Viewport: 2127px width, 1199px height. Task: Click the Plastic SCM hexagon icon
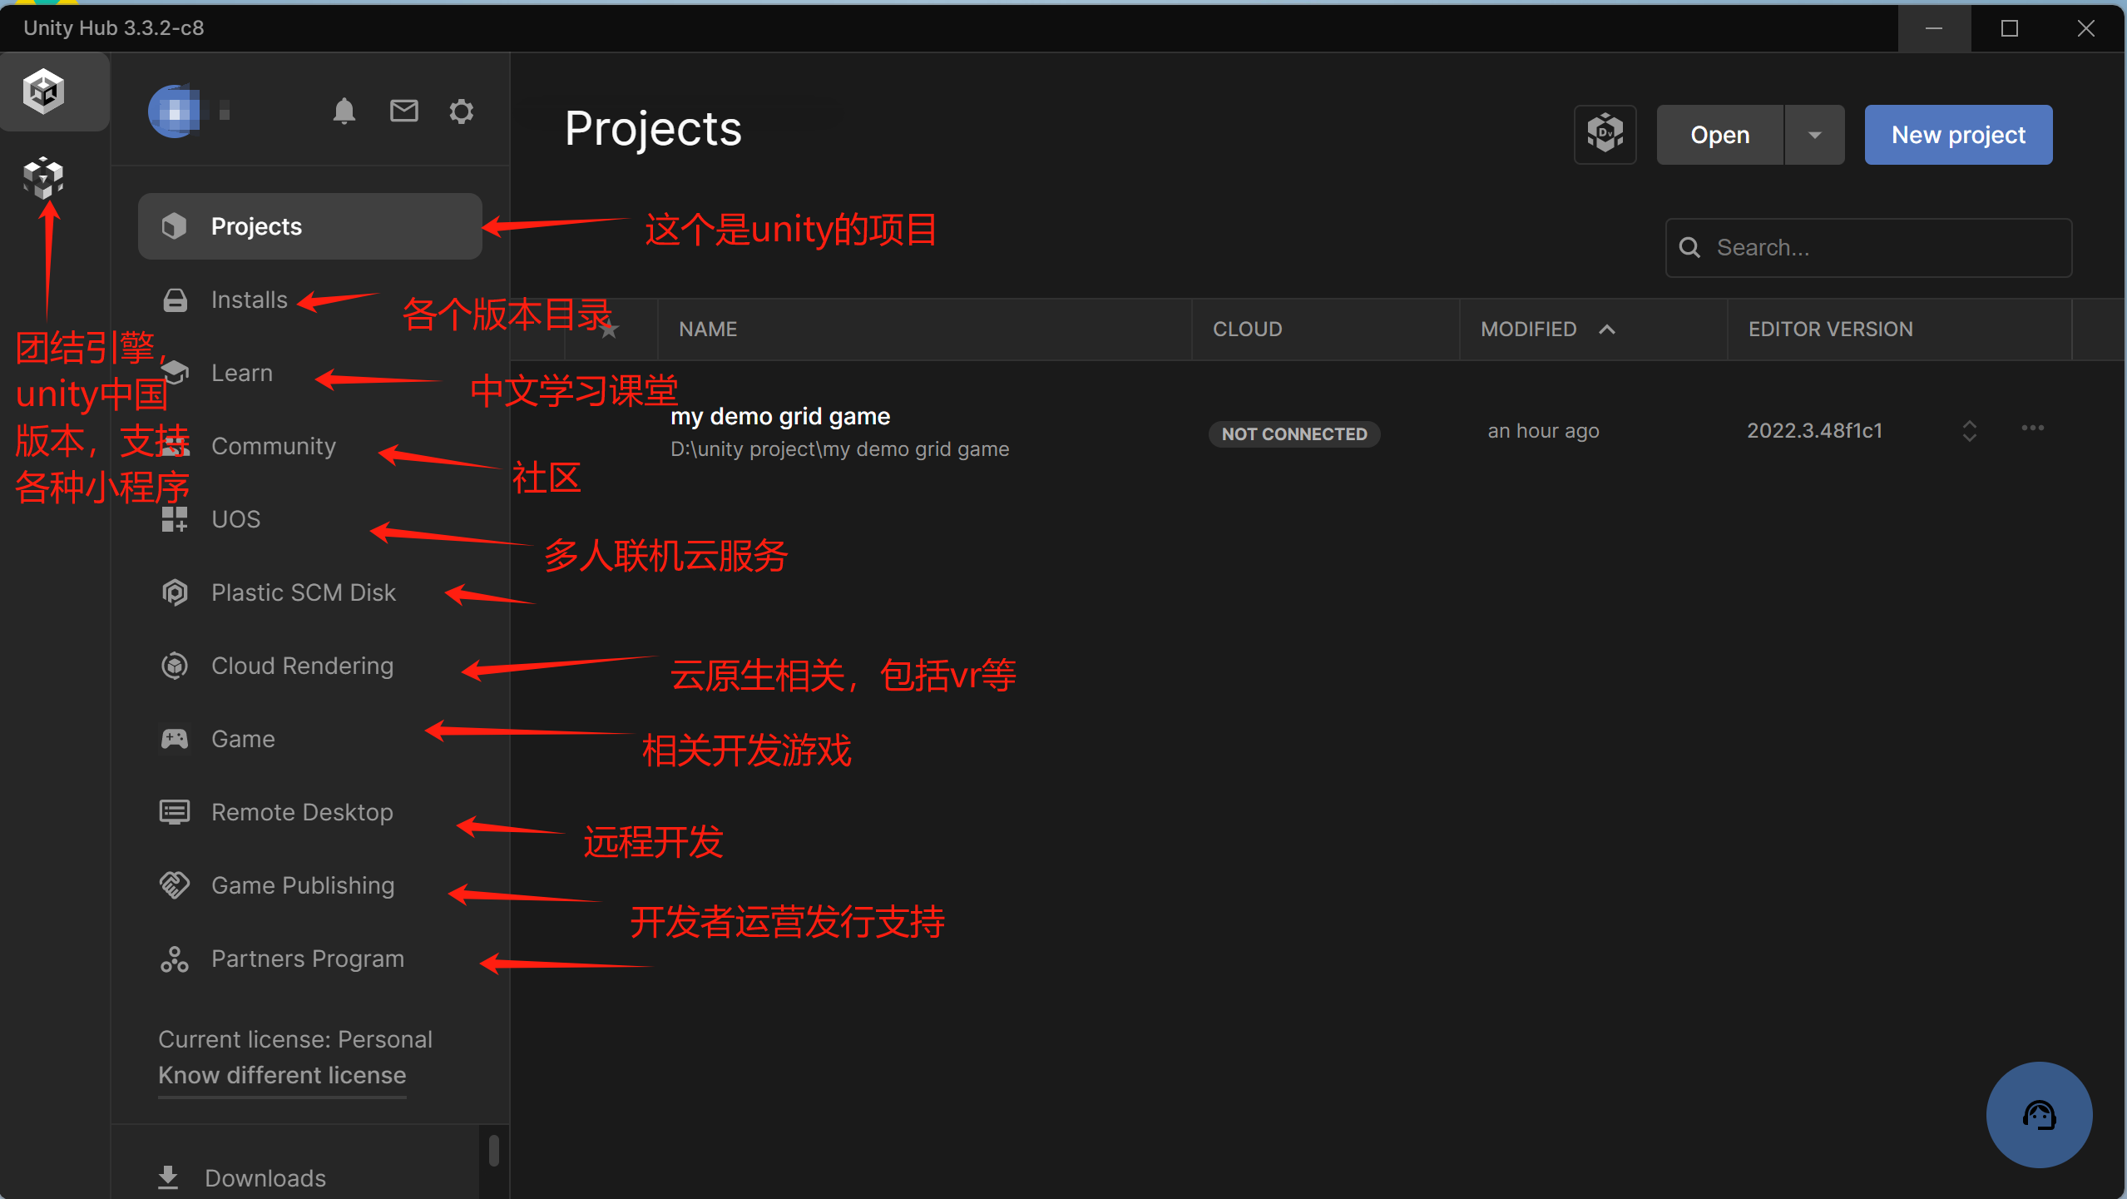pyautogui.click(x=175, y=592)
